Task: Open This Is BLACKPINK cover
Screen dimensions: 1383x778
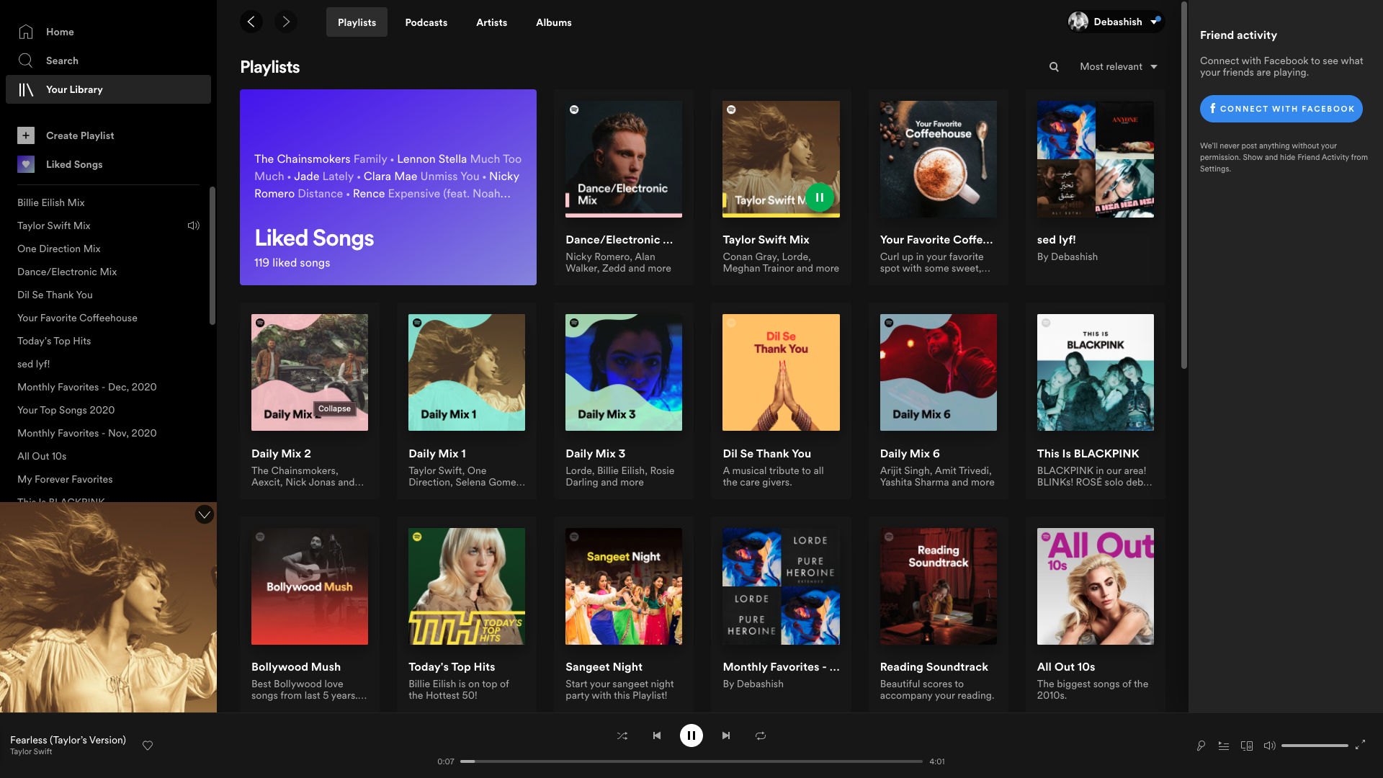Action: (x=1096, y=372)
